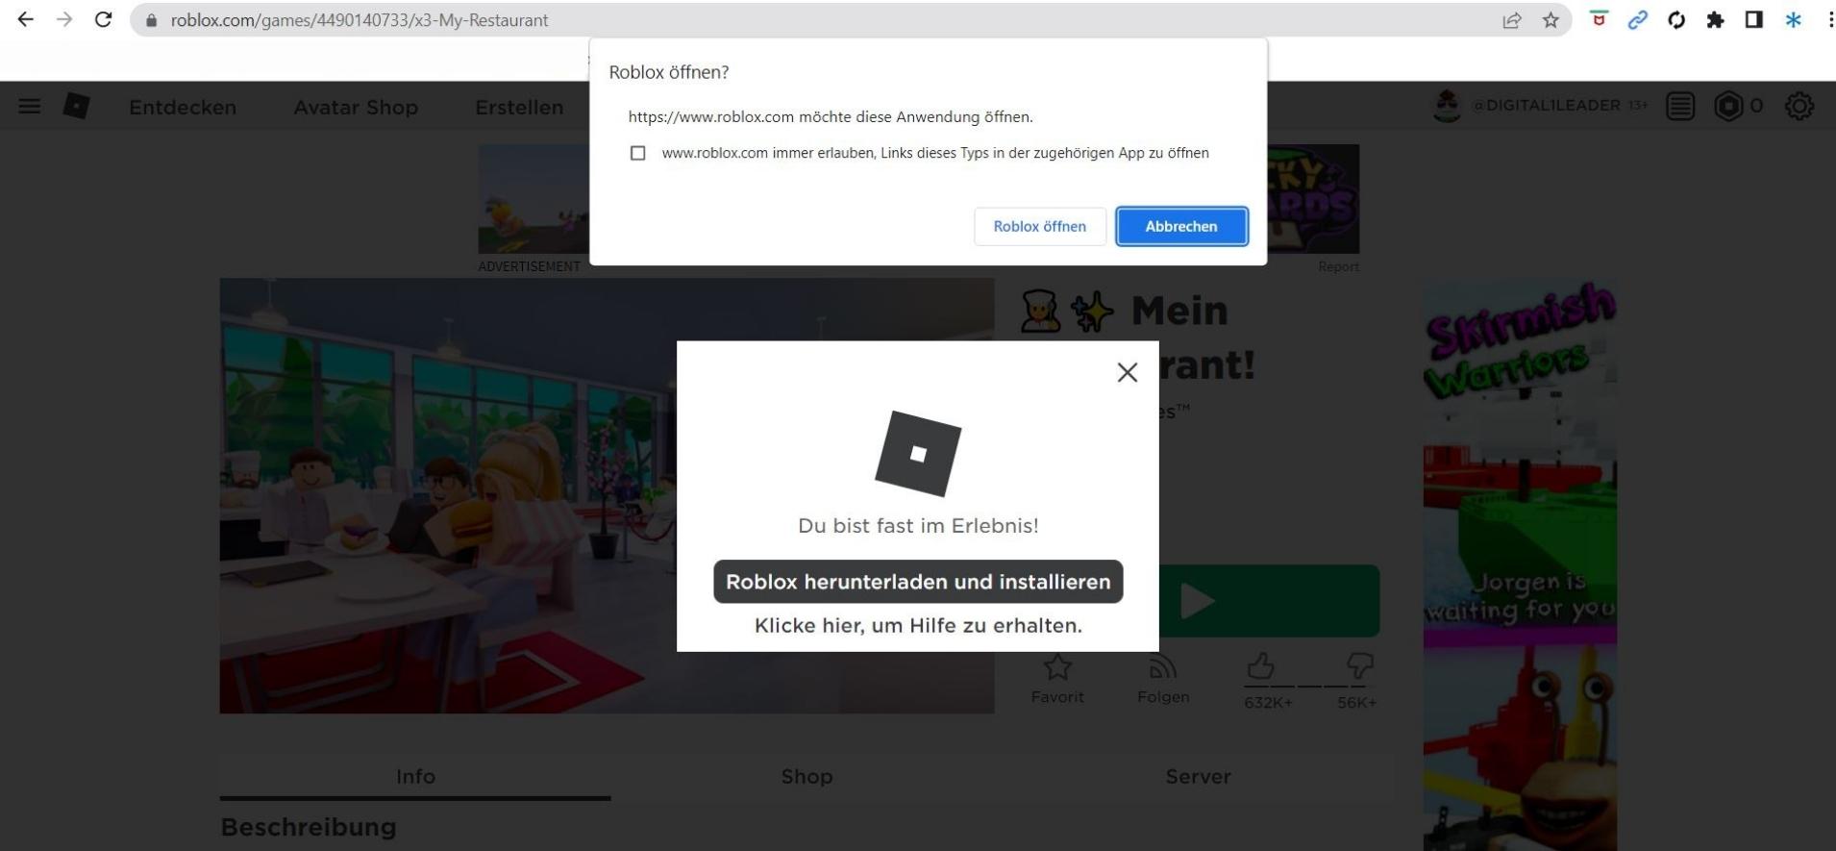
Task: Open the Roblox settings gear icon
Action: (x=1799, y=106)
